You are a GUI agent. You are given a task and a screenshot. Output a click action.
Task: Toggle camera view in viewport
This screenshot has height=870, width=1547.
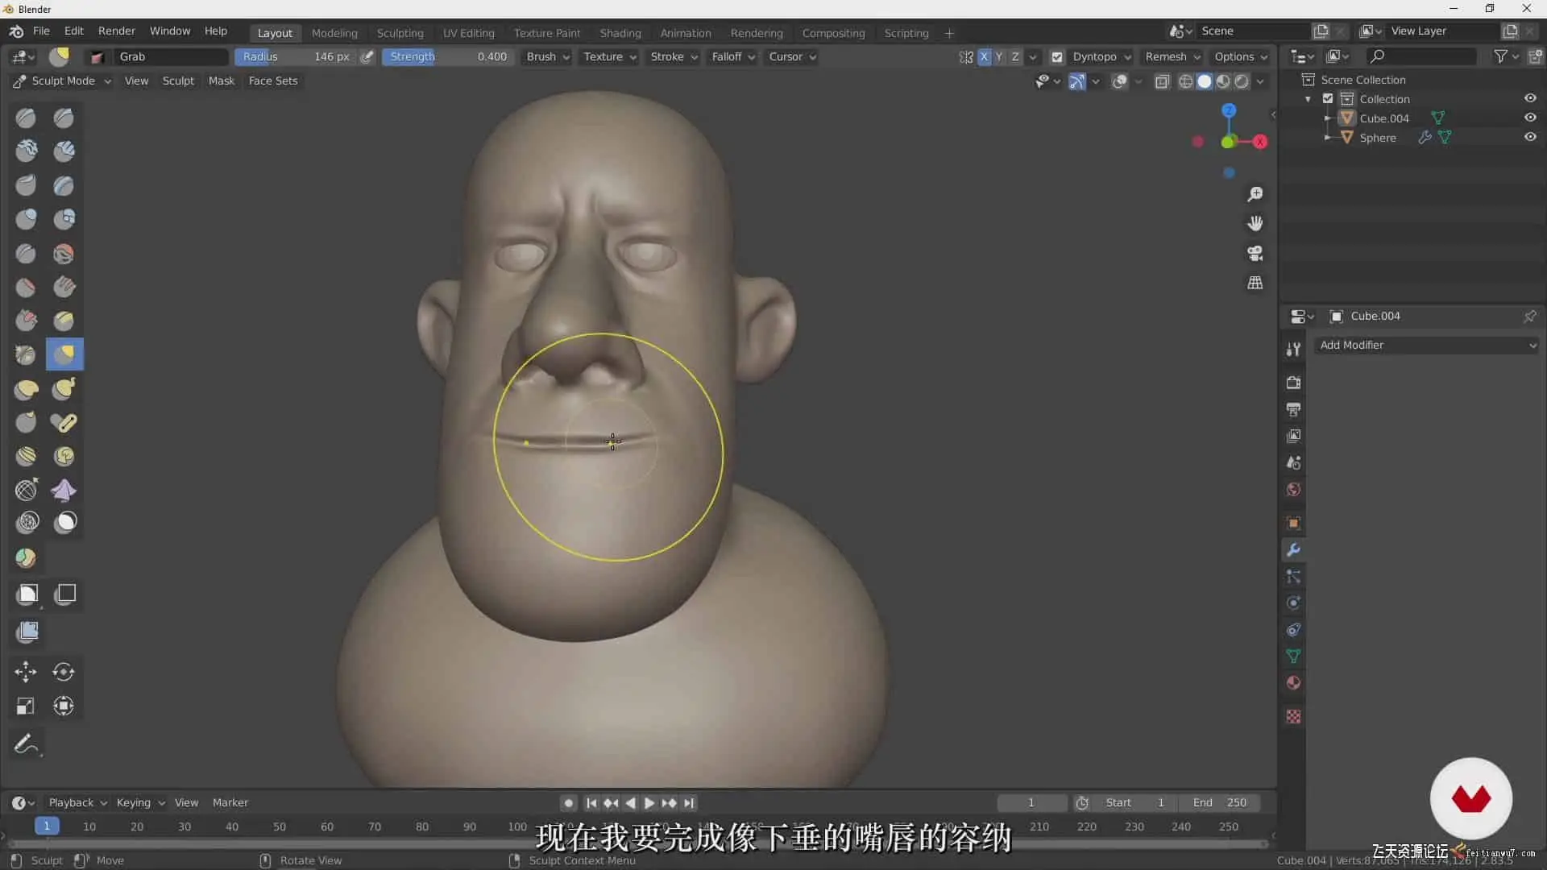point(1255,253)
